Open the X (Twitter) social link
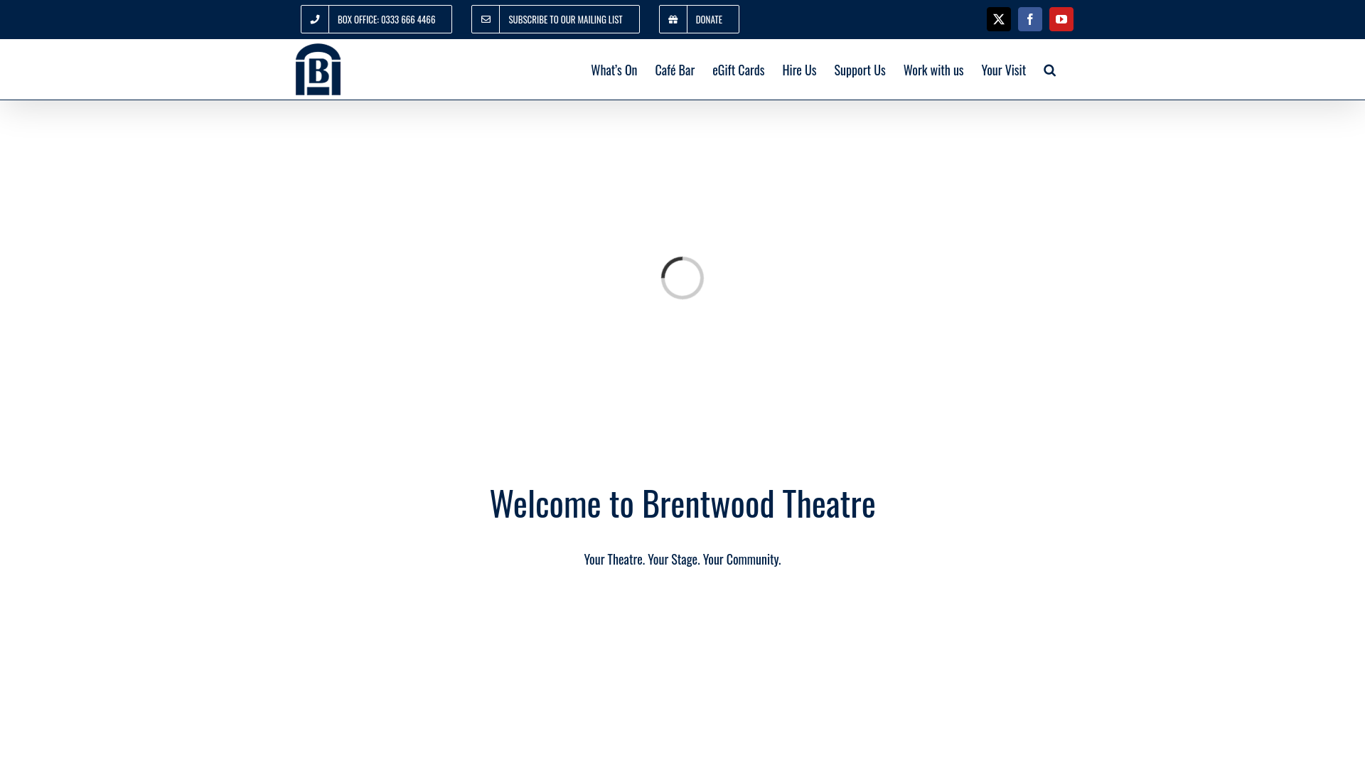1365x768 pixels. pos(998,19)
